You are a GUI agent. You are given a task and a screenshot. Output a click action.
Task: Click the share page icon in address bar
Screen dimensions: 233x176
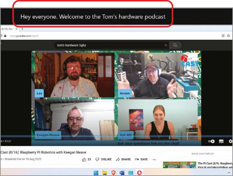[223, 36]
